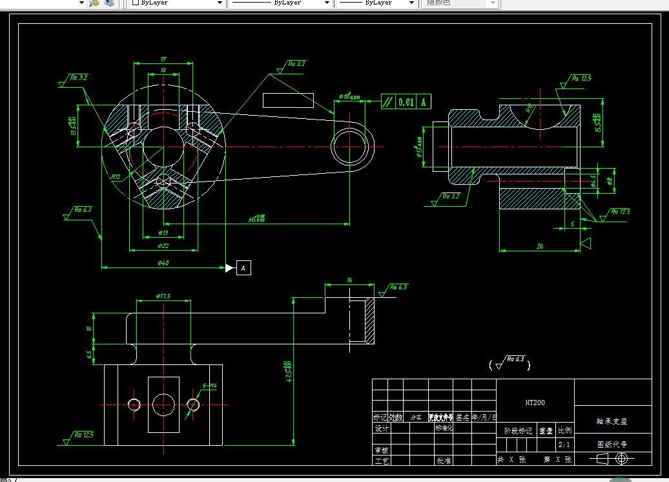The image size is (669, 482).
Task: Click the 2:1 scale value
Action: [x=564, y=445]
